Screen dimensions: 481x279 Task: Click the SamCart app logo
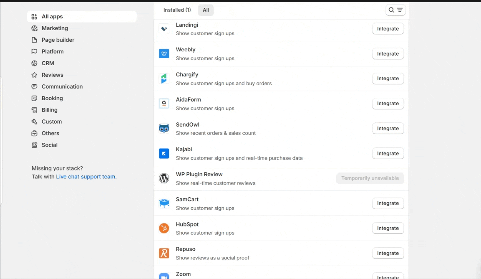click(x=164, y=203)
